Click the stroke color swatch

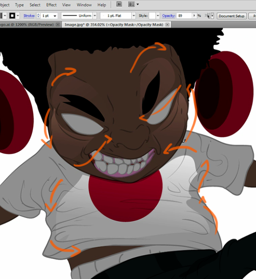(12, 15)
